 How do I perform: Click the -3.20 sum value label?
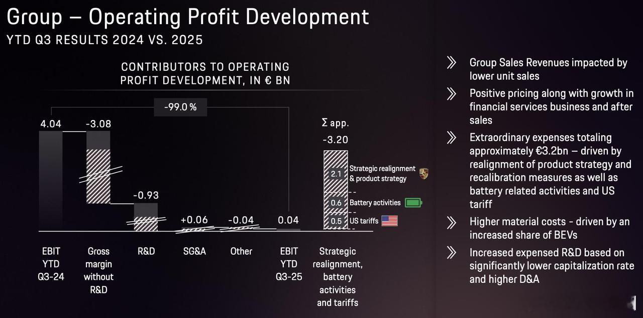pyautogui.click(x=336, y=140)
